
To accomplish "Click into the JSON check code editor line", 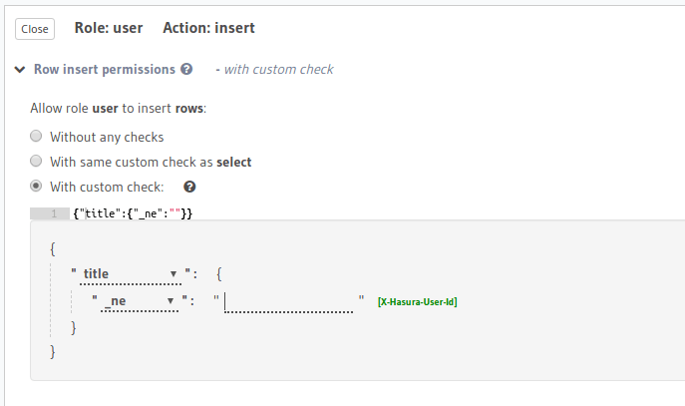I will 299,213.
